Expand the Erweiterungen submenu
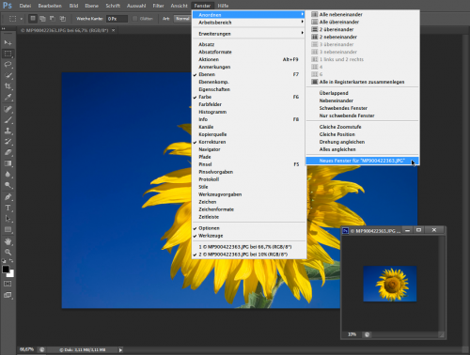 pyautogui.click(x=249, y=34)
